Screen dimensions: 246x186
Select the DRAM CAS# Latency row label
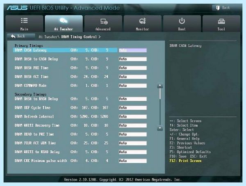click(31, 50)
